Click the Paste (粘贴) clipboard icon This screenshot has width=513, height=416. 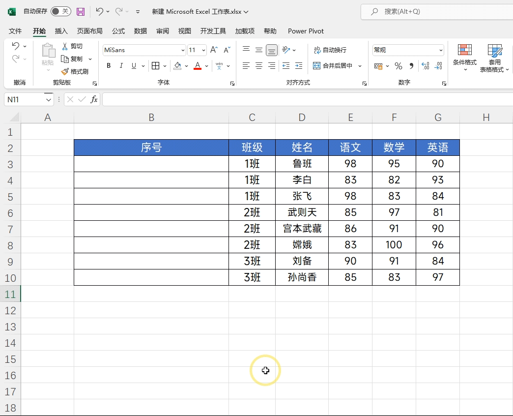48,51
